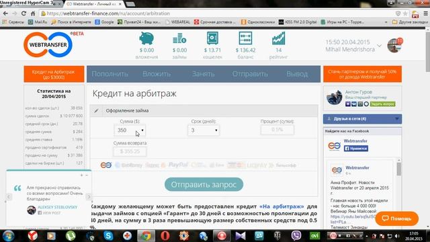The width and height of the screenshot is (430, 242).
Task: Click the orange Кредит на Арбитраж button
Action: coord(54,74)
